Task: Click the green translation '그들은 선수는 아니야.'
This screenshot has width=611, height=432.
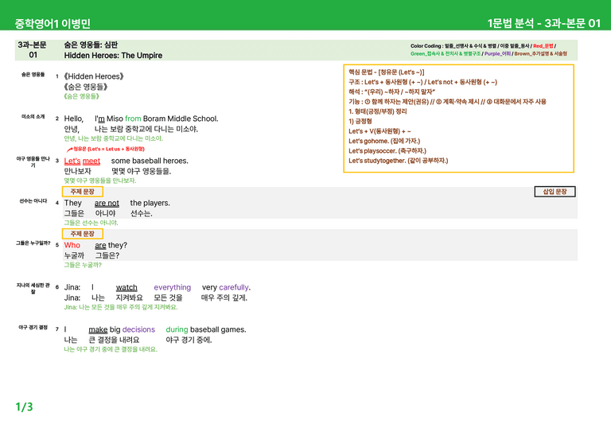Action: click(x=91, y=223)
